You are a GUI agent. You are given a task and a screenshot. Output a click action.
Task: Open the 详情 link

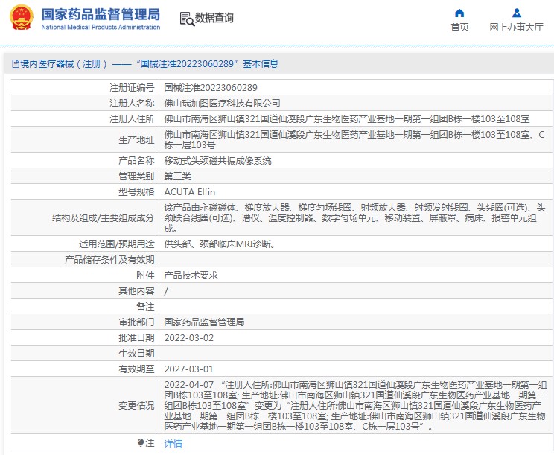tap(173, 443)
